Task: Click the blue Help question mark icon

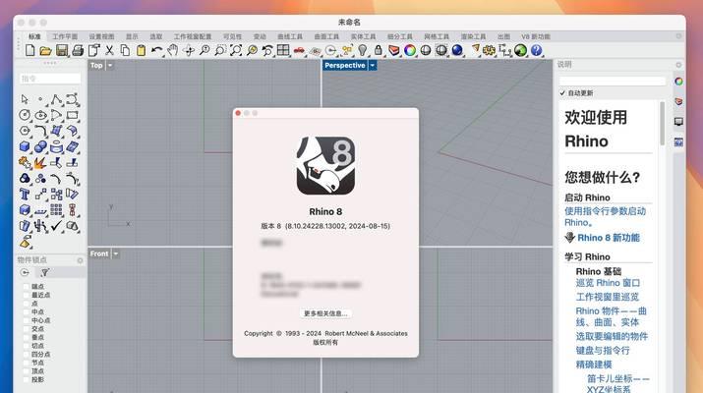Action: click(536, 50)
